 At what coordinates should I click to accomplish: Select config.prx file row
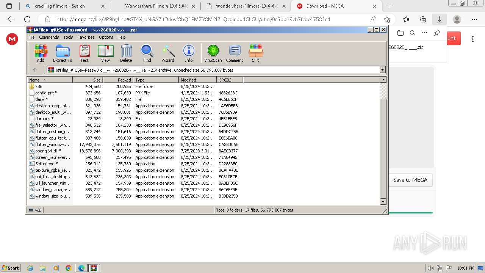(135, 93)
